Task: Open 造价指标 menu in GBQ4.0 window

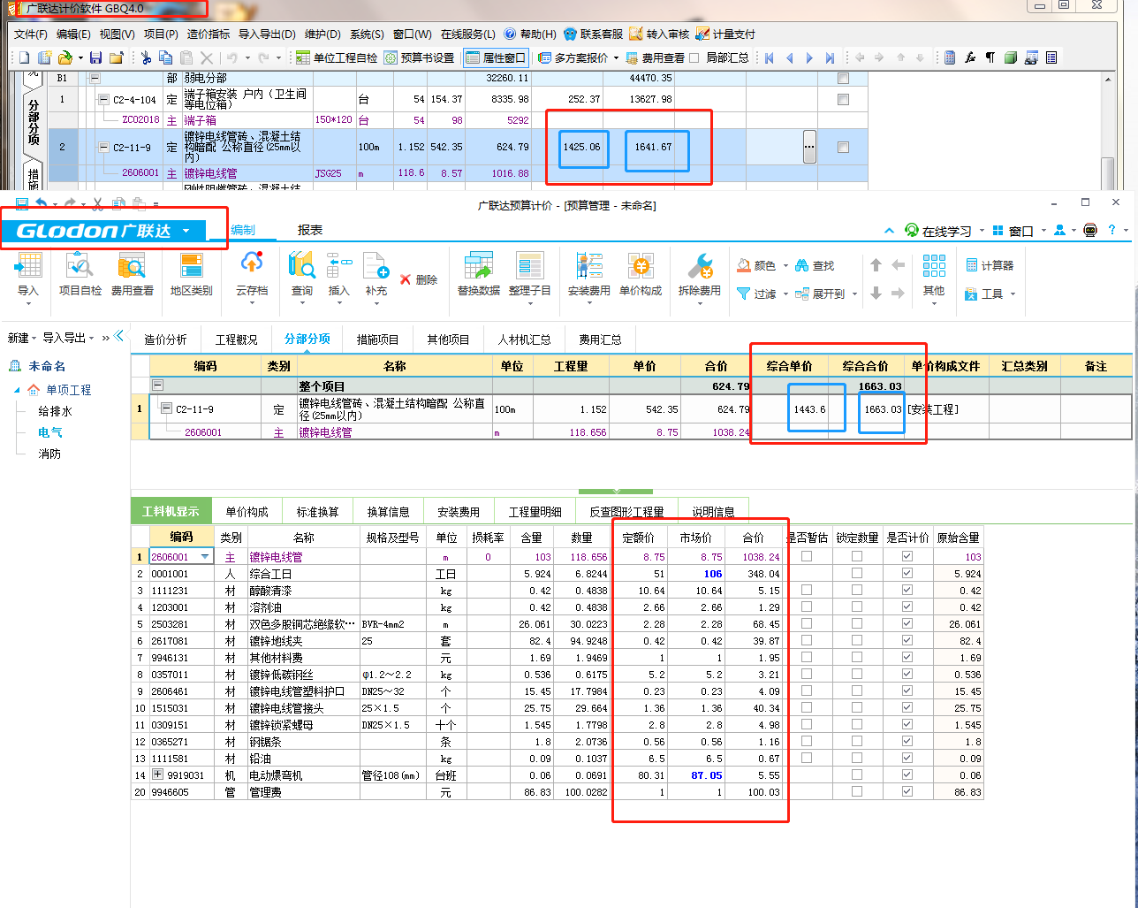Action: tap(208, 34)
